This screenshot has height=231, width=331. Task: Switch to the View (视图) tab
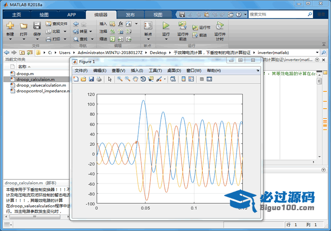pyautogui.click(x=158, y=15)
